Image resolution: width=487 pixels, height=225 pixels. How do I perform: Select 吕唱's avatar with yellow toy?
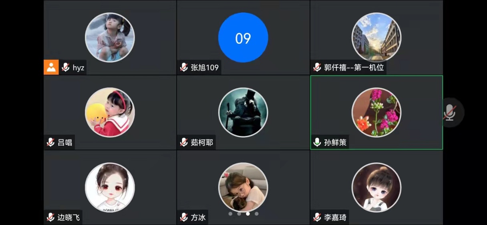(x=110, y=113)
